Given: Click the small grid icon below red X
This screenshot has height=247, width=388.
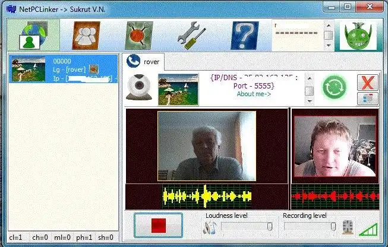Looking at the screenshot, I should [x=368, y=99].
